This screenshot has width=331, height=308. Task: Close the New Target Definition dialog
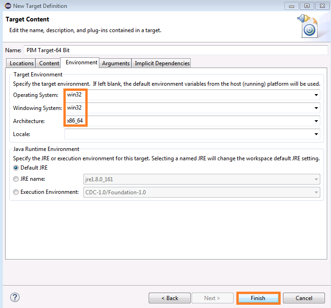322,6
